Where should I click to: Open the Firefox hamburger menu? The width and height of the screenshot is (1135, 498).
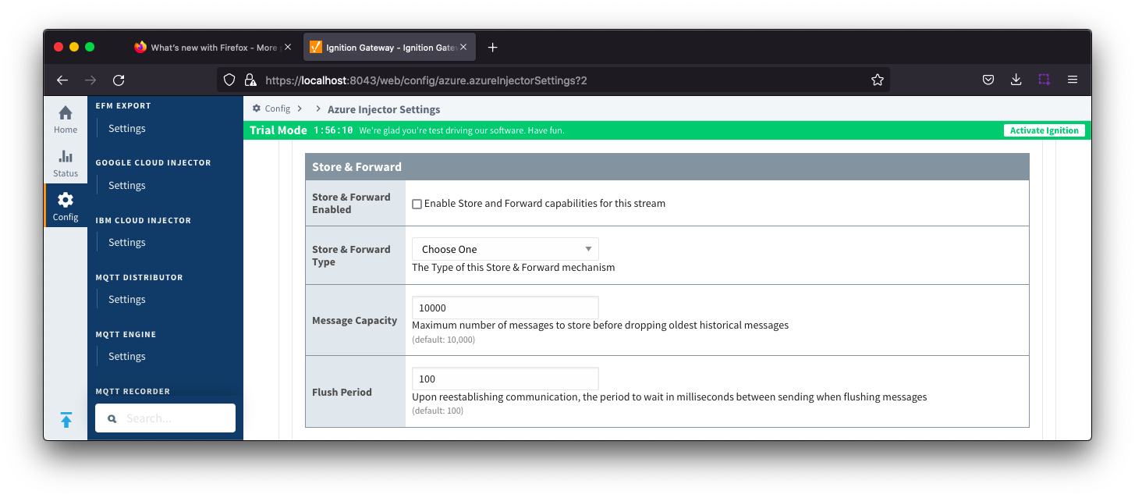(1072, 80)
